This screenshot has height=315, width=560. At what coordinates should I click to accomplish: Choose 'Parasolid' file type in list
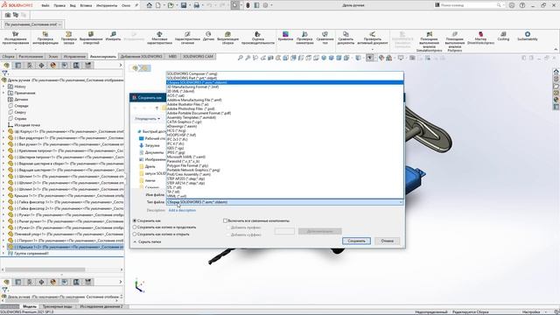[285, 161]
